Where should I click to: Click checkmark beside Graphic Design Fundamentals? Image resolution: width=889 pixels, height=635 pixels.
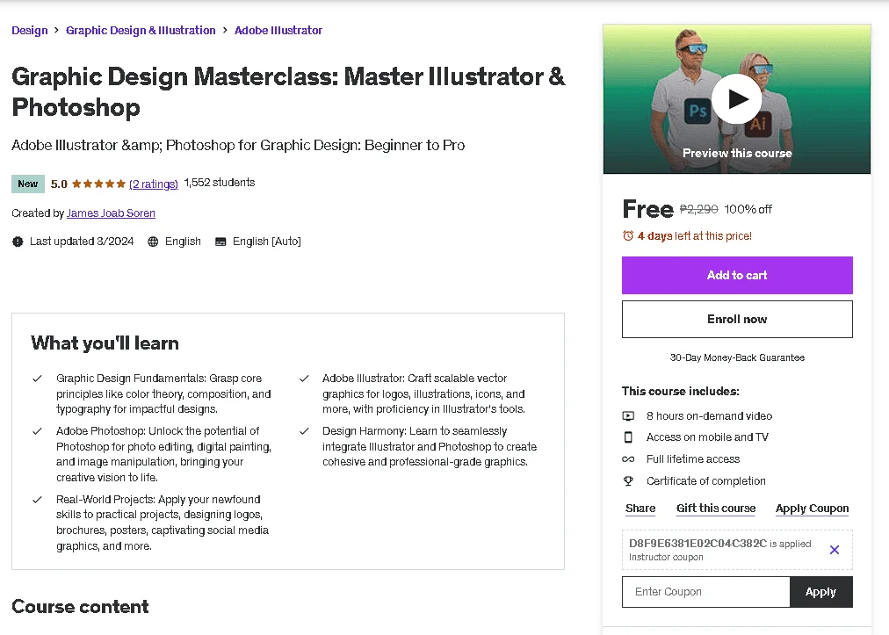tap(38, 379)
